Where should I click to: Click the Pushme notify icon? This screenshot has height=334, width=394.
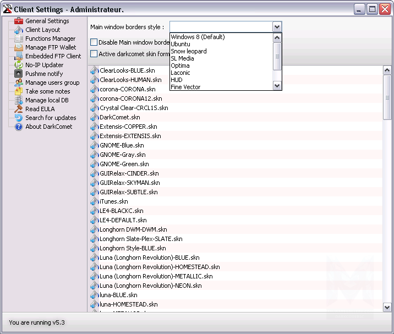tap(19, 74)
